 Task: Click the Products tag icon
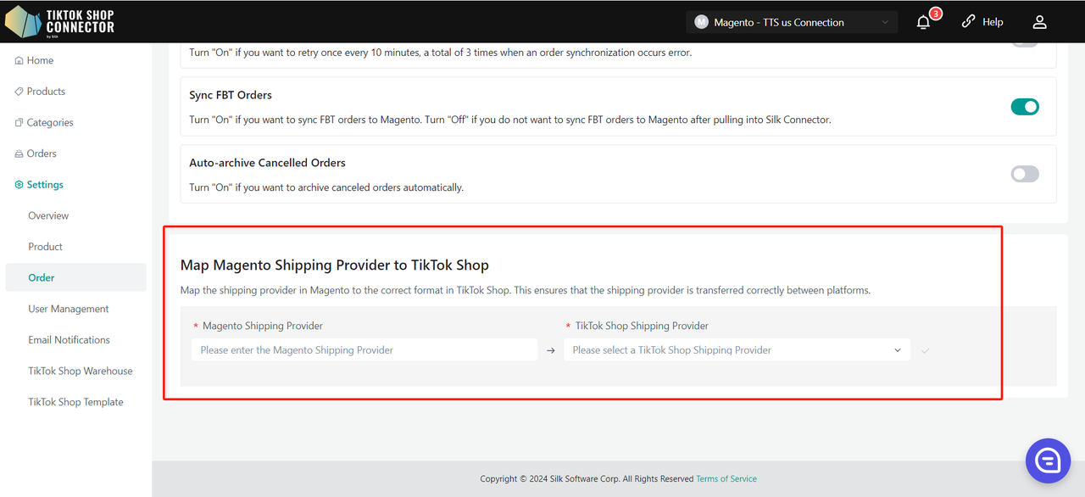click(19, 92)
